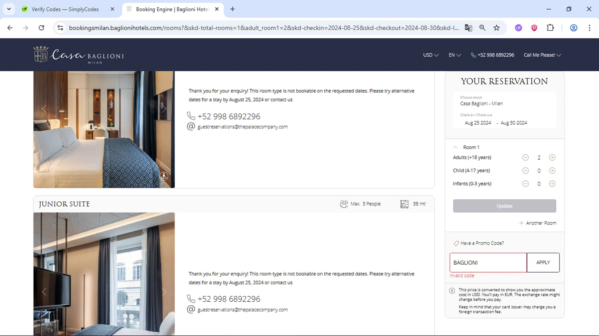599x336 pixels.
Task: Increase the Infants count
Action: [552, 184]
